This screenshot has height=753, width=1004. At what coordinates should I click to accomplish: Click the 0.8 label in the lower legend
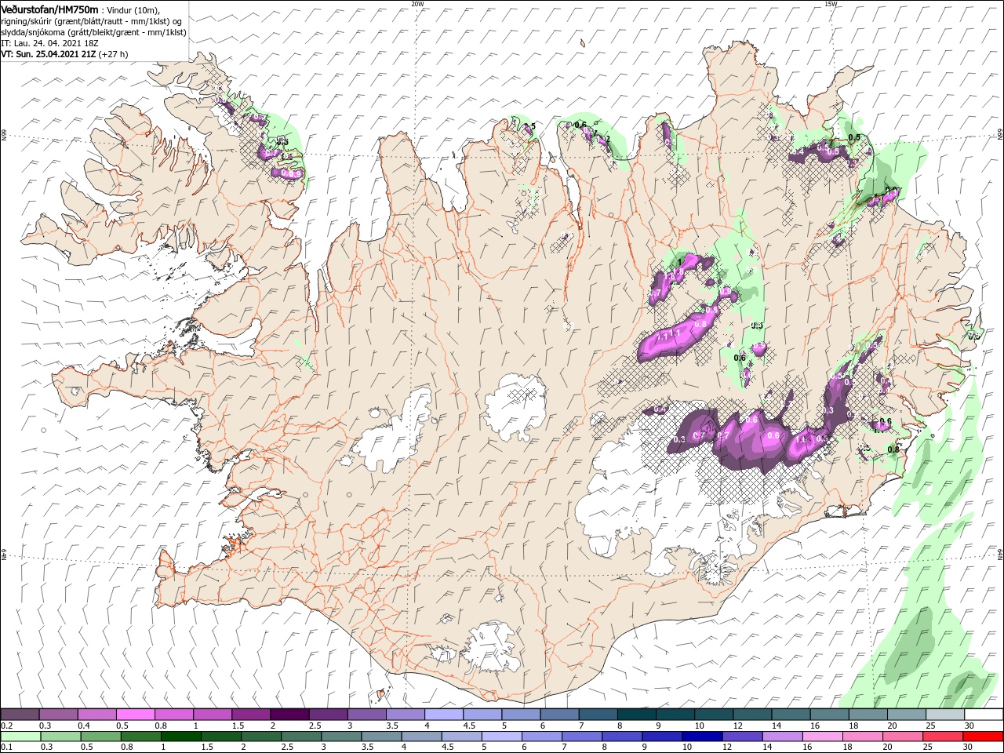(x=127, y=747)
